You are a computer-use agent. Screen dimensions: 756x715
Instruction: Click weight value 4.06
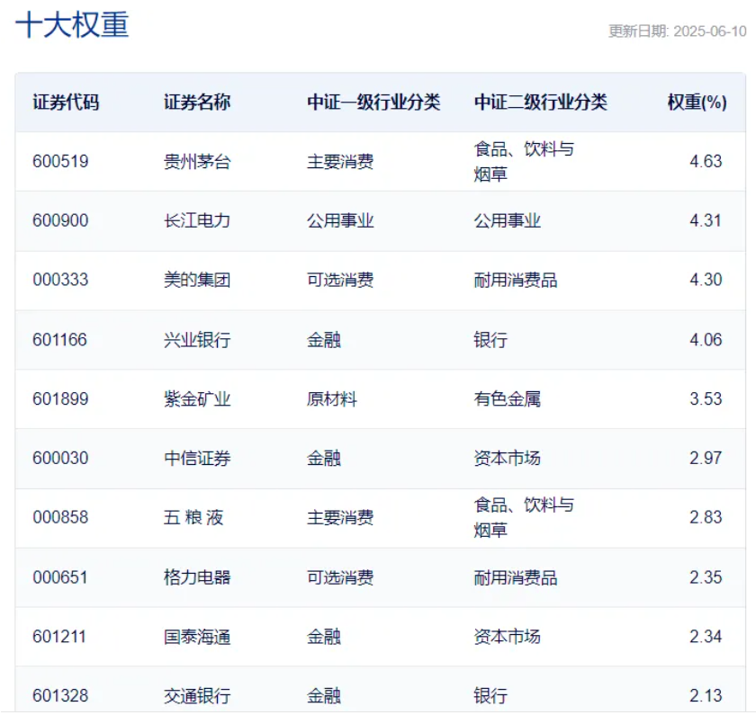(706, 340)
